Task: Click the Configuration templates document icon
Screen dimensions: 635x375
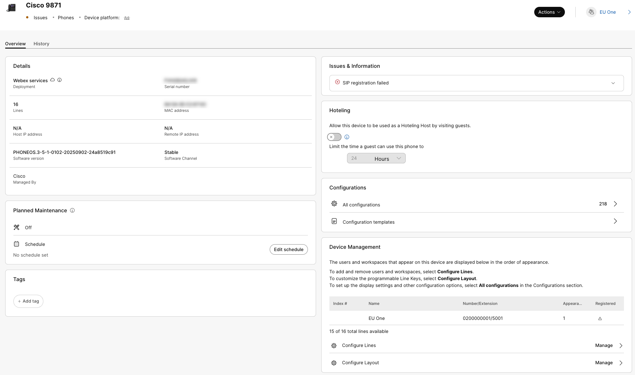Action: [334, 221]
